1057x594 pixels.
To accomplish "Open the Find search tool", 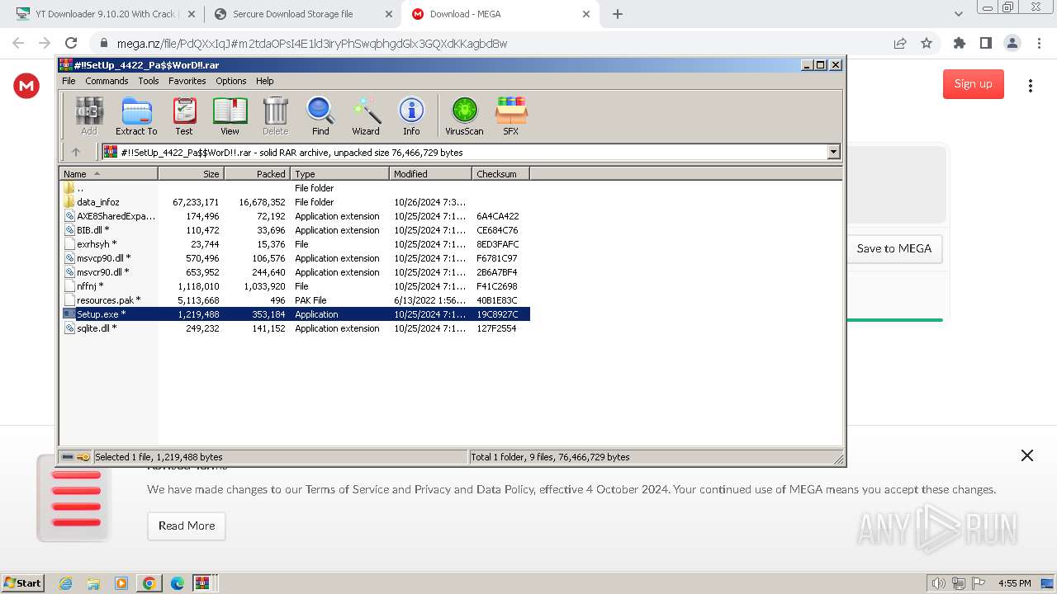I will click(320, 115).
